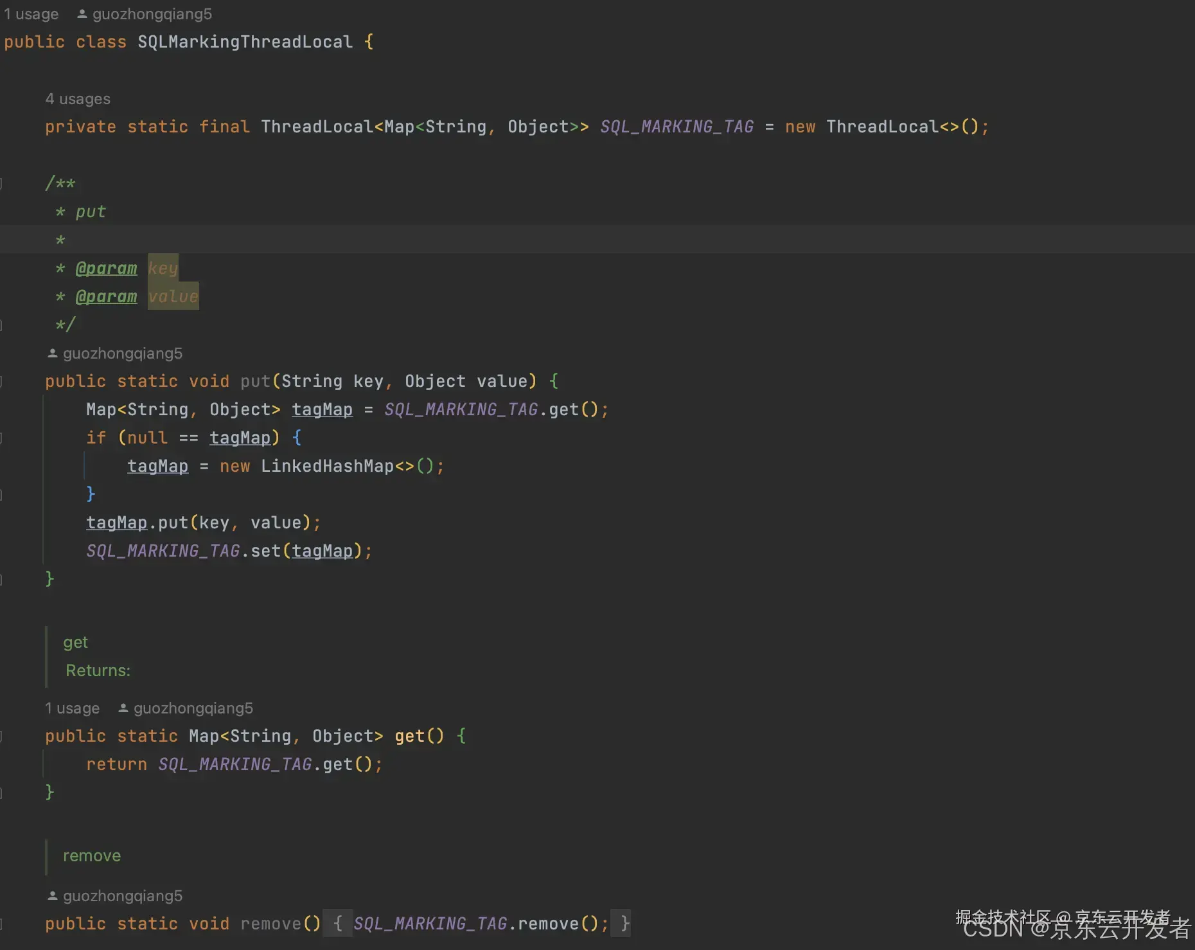Click the second @param tag for value
Image resolution: width=1195 pixels, height=950 pixels.
pyautogui.click(x=106, y=296)
